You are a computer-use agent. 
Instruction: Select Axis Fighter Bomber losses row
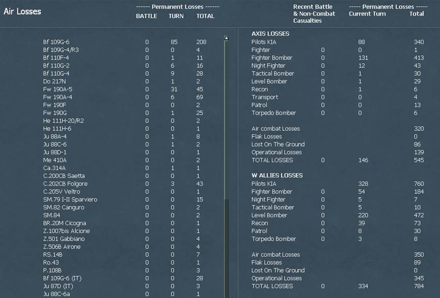(x=338, y=58)
